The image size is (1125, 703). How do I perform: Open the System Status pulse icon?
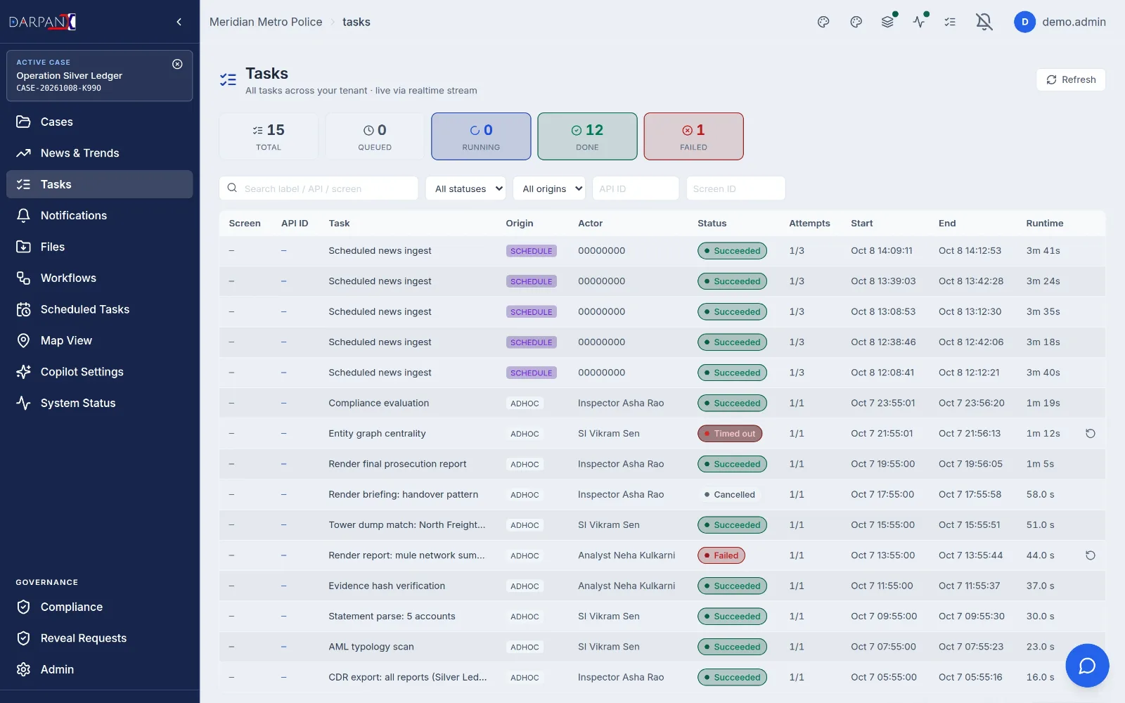pyautogui.click(x=23, y=403)
